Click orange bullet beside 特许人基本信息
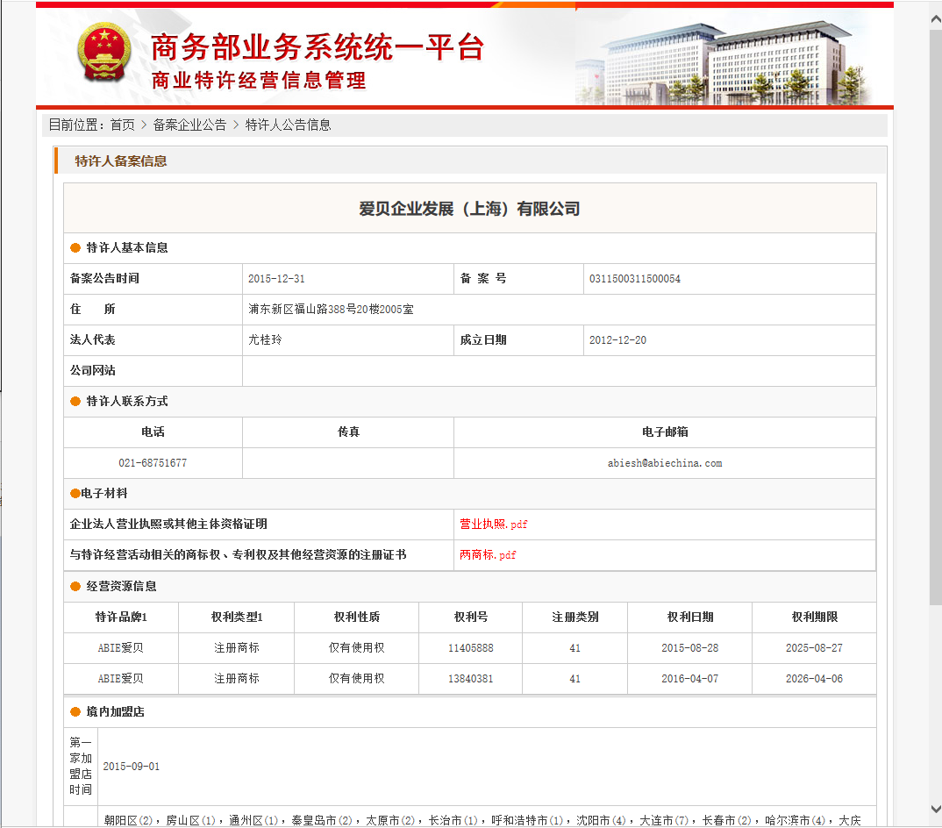The width and height of the screenshot is (942, 828). 75,248
